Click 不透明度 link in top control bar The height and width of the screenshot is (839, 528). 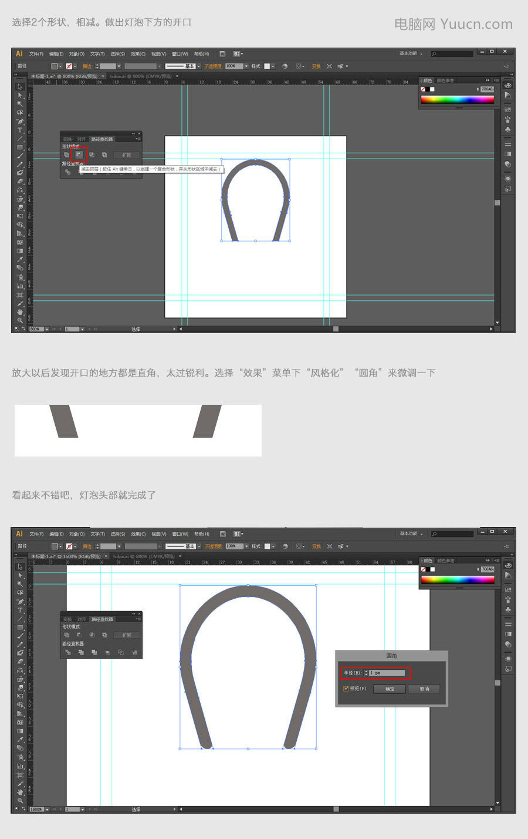click(213, 66)
